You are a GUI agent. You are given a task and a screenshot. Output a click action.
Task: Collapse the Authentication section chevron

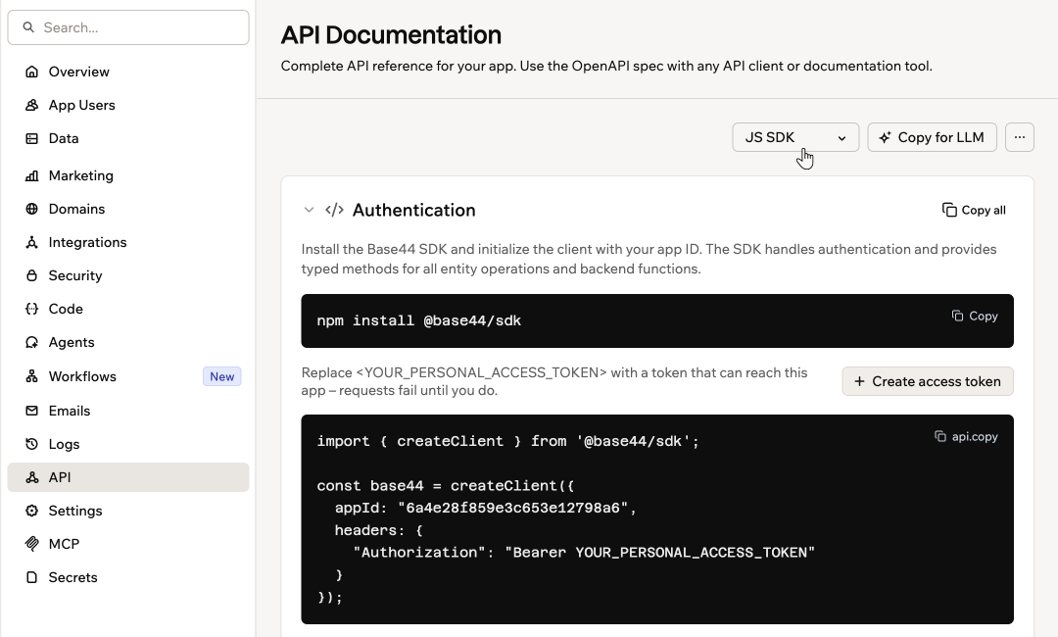pos(309,210)
